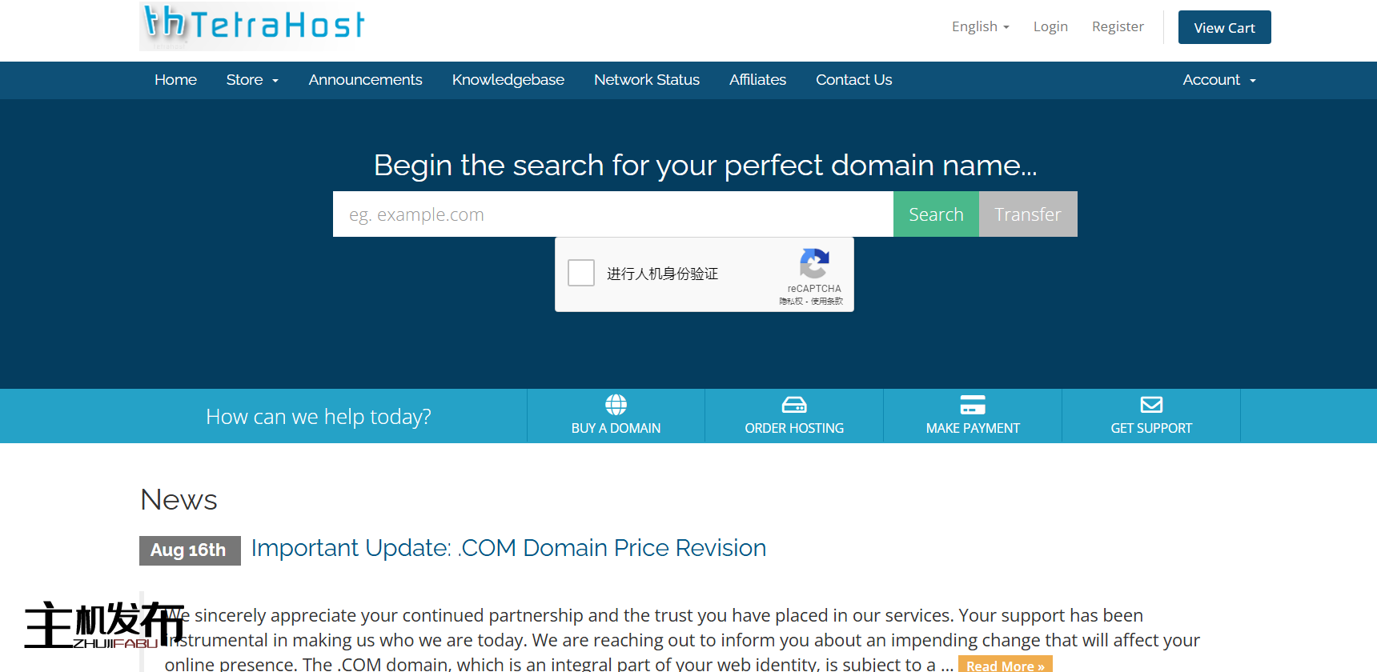
Task: Expand the Store menu dropdown
Action: pos(252,80)
